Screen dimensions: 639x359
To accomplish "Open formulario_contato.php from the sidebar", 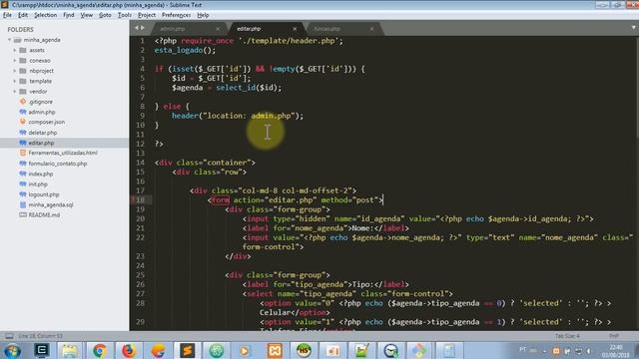I will pos(58,164).
